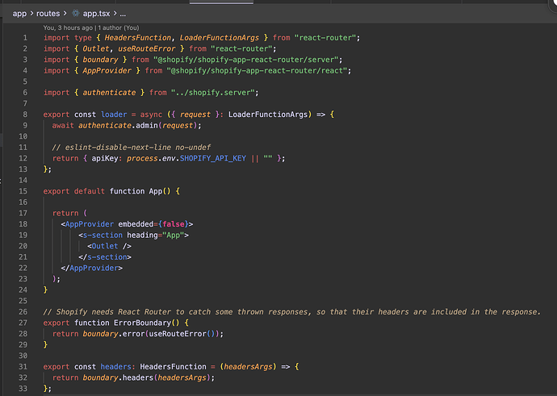Click the 'app.tsx' breadcrumb segment
557x396 pixels.
(96, 14)
